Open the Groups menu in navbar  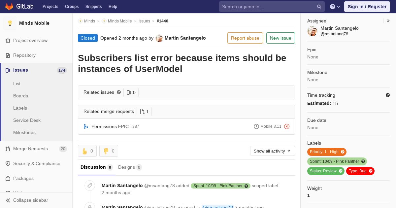tap(72, 7)
